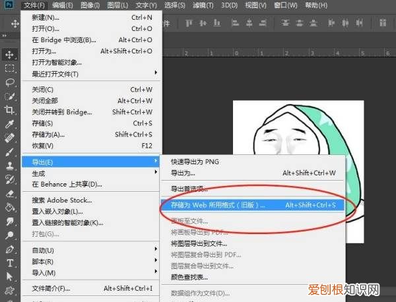Image resolution: width=396 pixels, height=302 pixels.
Task: Open the 选择(S) menu
Action: (x=174, y=5)
